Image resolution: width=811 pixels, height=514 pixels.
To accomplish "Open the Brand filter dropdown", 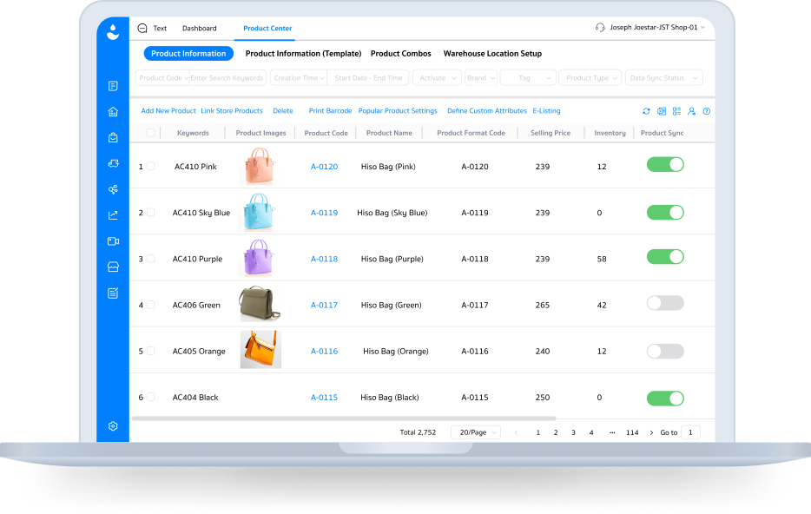I will pyautogui.click(x=481, y=78).
